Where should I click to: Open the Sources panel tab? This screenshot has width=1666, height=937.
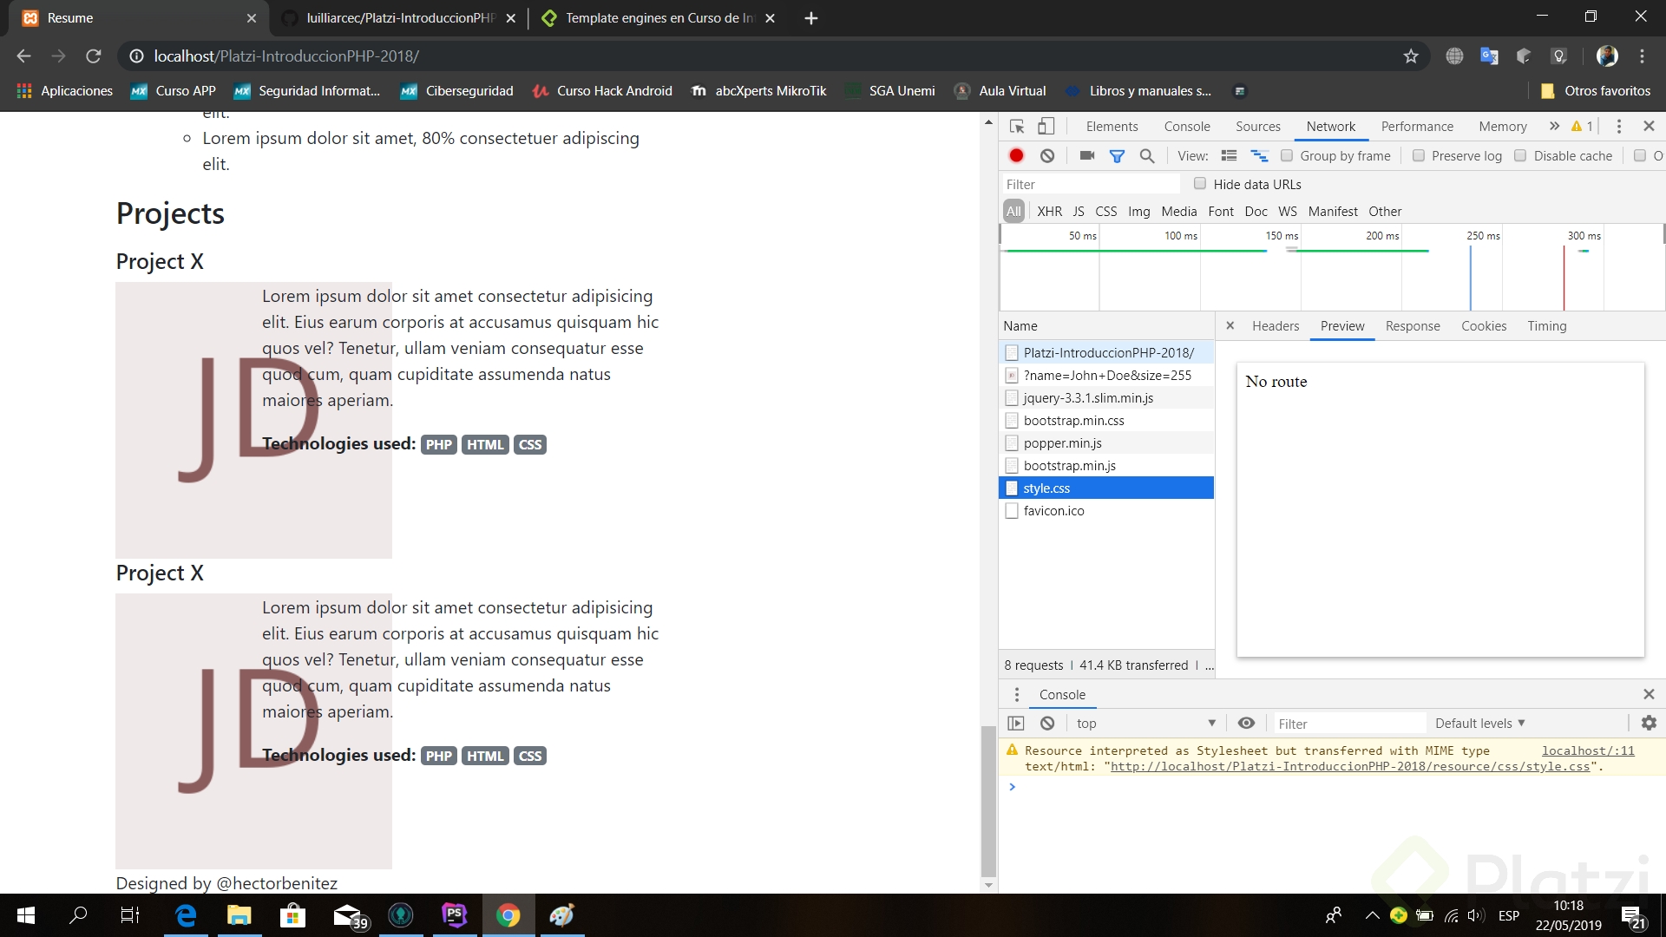[x=1257, y=127]
